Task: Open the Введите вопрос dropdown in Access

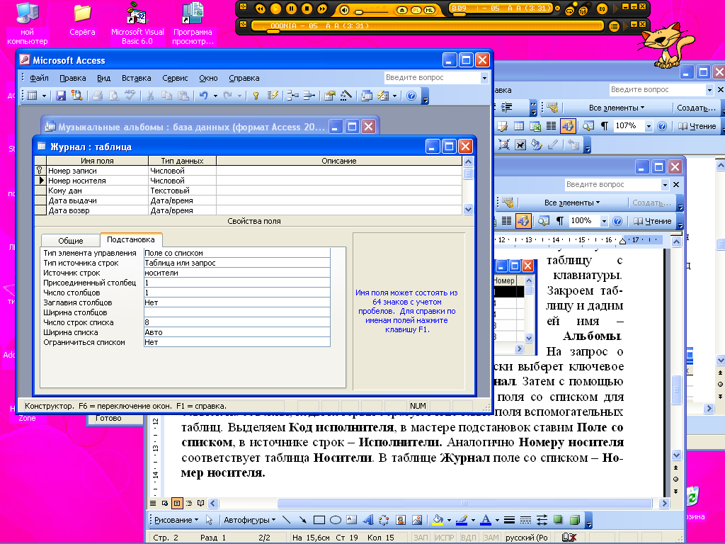Action: point(484,78)
